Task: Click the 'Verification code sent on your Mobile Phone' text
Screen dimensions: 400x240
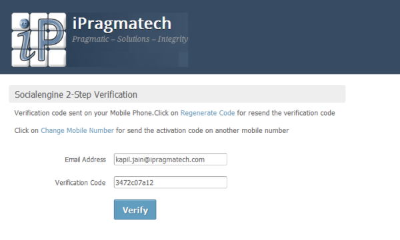Action: click(84, 113)
